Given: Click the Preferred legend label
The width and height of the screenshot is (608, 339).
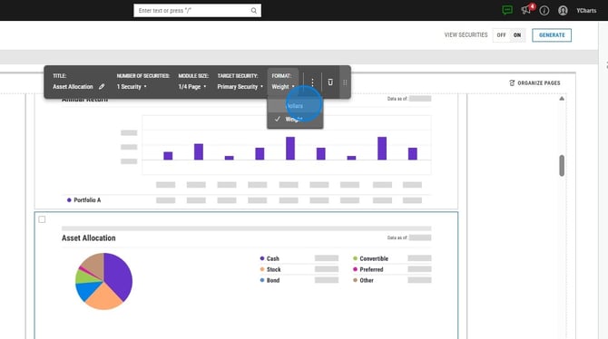Looking at the screenshot, I should (x=371, y=269).
